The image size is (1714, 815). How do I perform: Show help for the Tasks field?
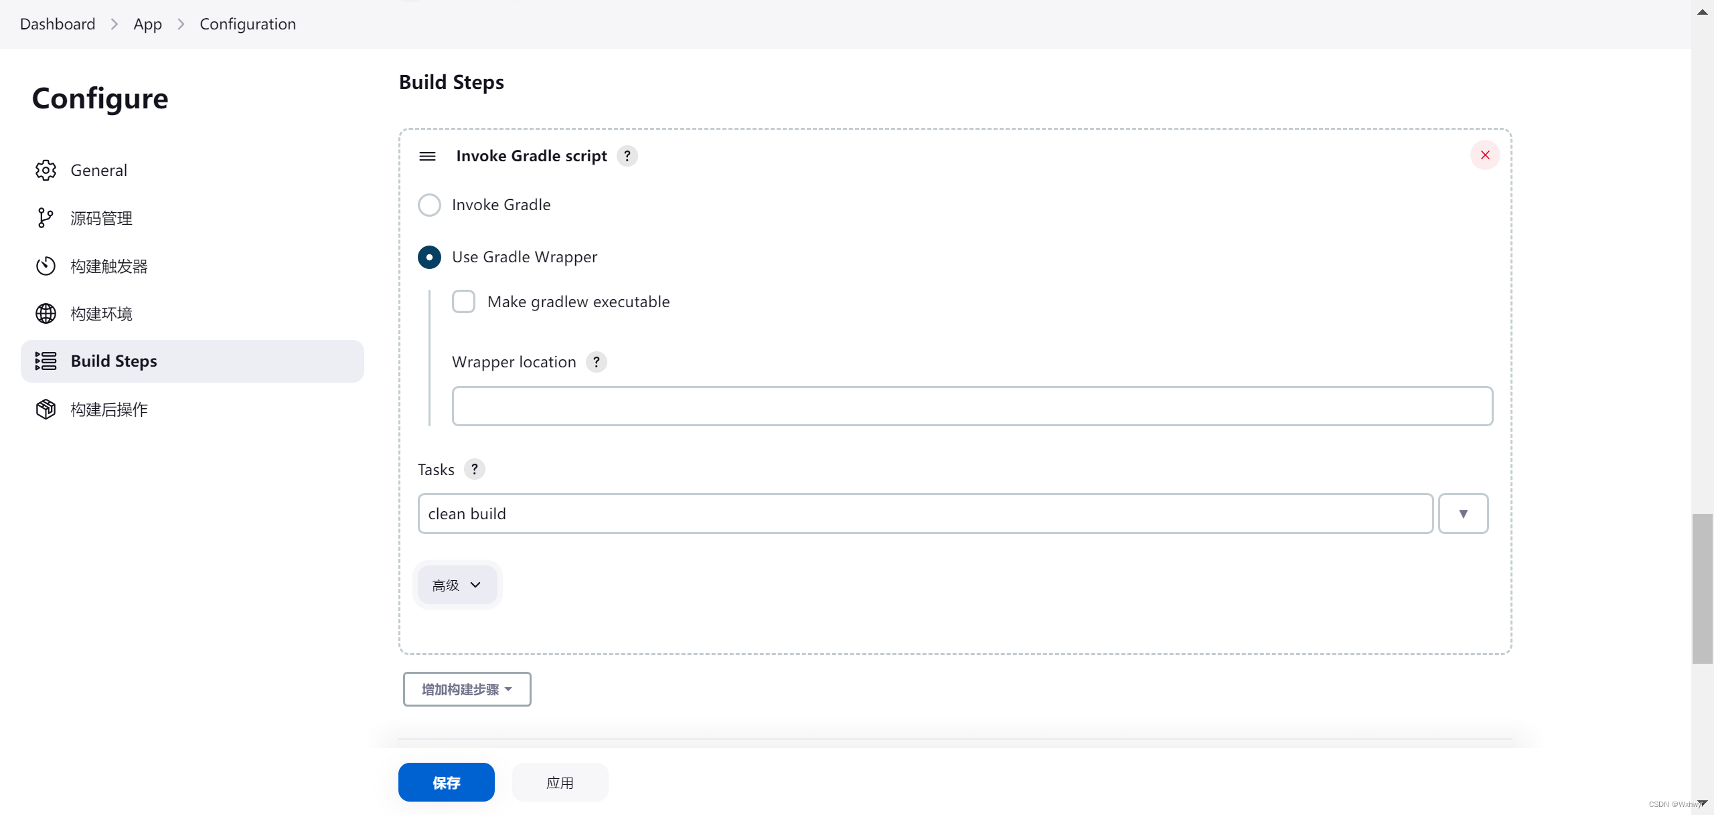coord(474,469)
